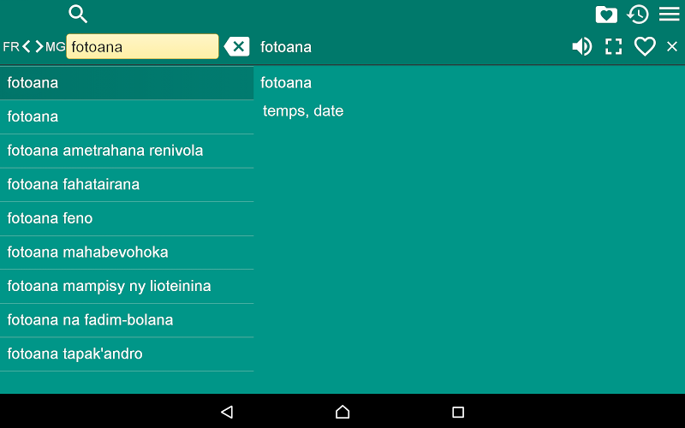The width and height of the screenshot is (685, 428).
Task: Open the favorites folder icon
Action: click(606, 15)
